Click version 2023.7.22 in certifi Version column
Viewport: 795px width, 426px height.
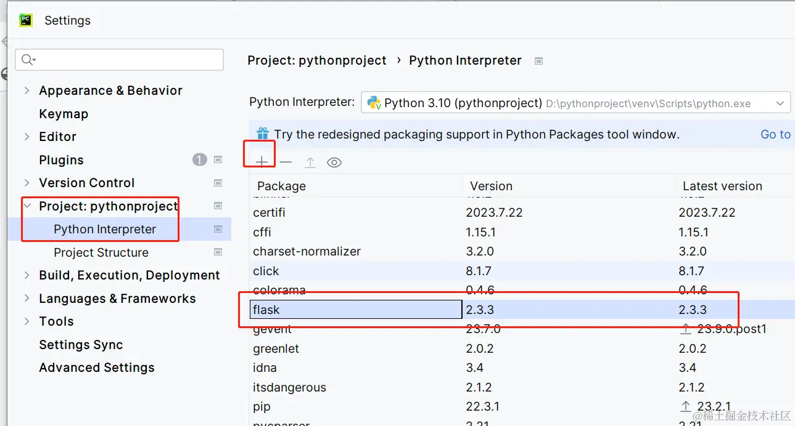(x=494, y=212)
